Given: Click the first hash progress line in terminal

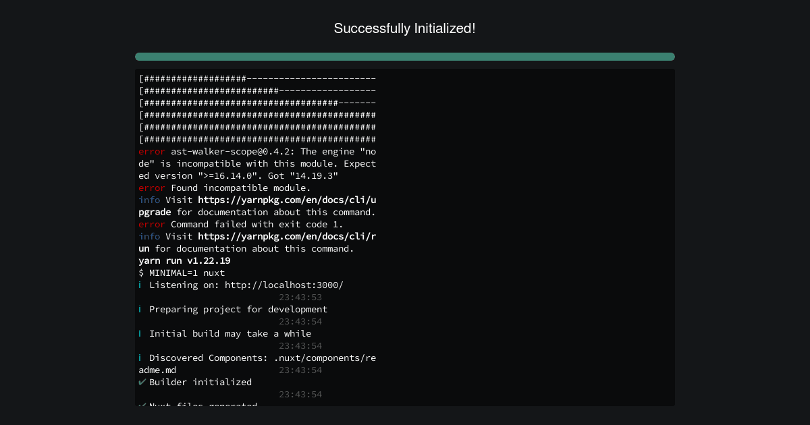Looking at the screenshot, I should point(257,78).
